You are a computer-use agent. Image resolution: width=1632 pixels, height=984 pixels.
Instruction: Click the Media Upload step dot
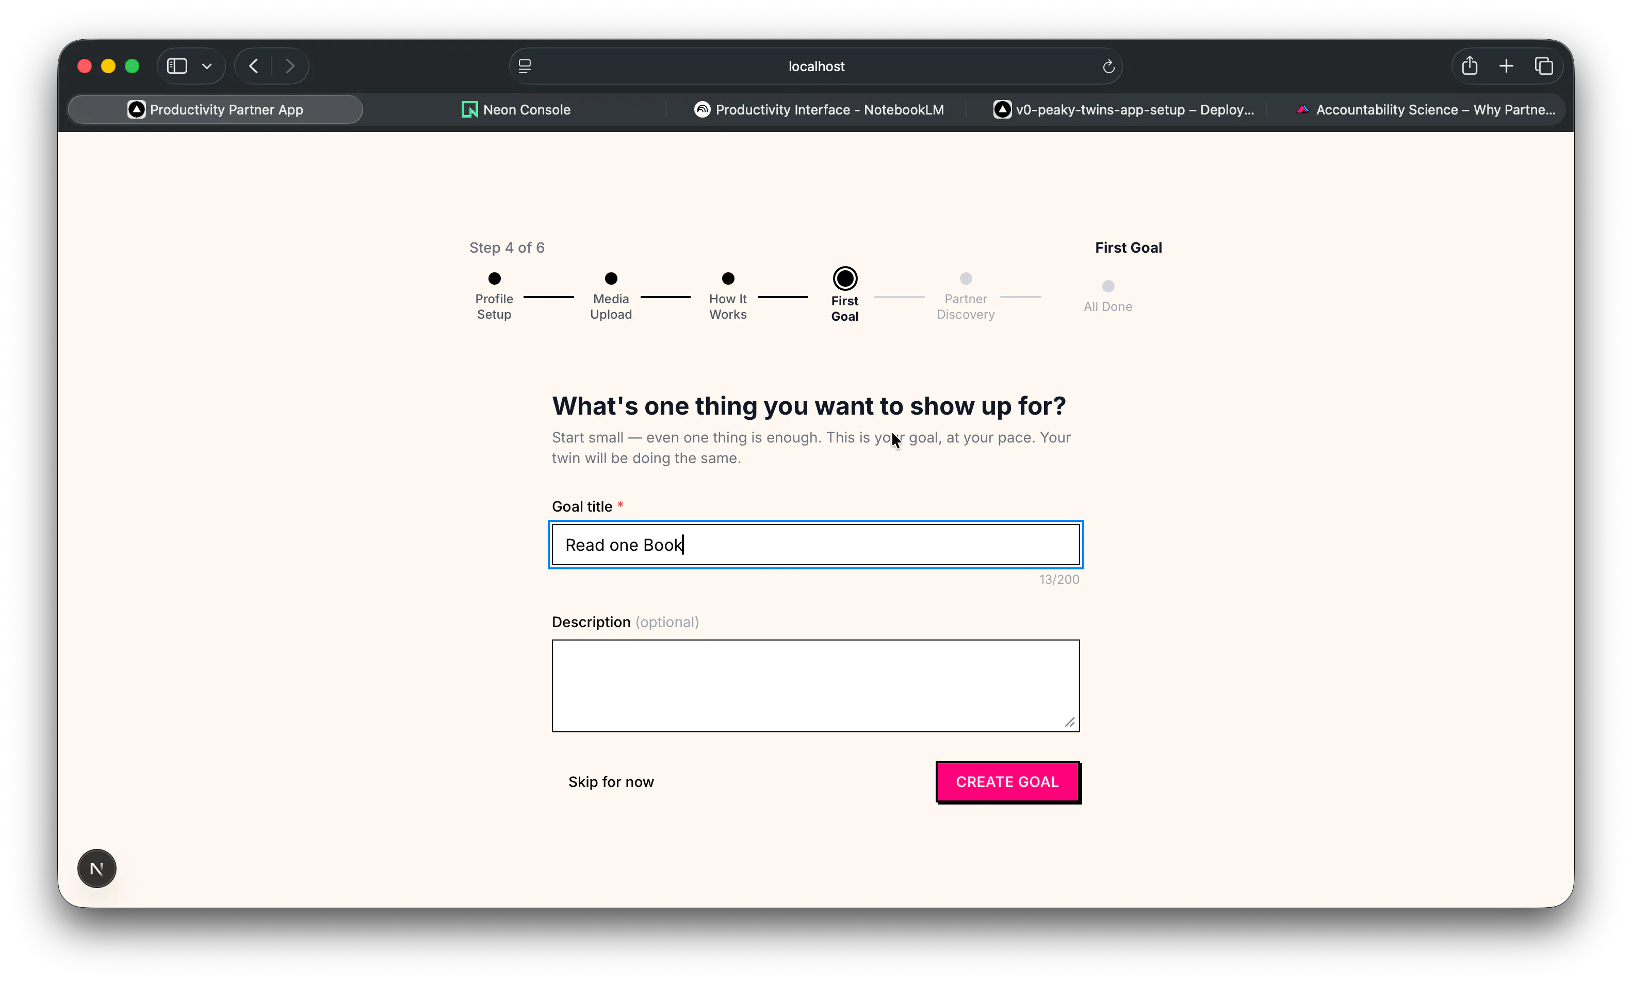[x=611, y=278]
